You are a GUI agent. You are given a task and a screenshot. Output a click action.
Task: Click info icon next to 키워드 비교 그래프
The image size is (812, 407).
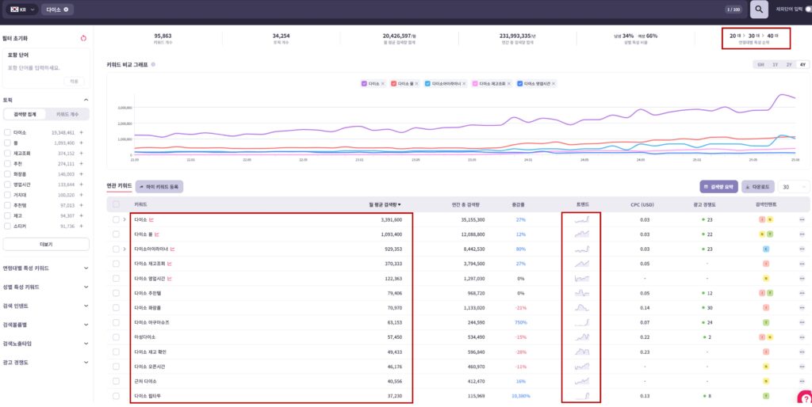point(153,65)
